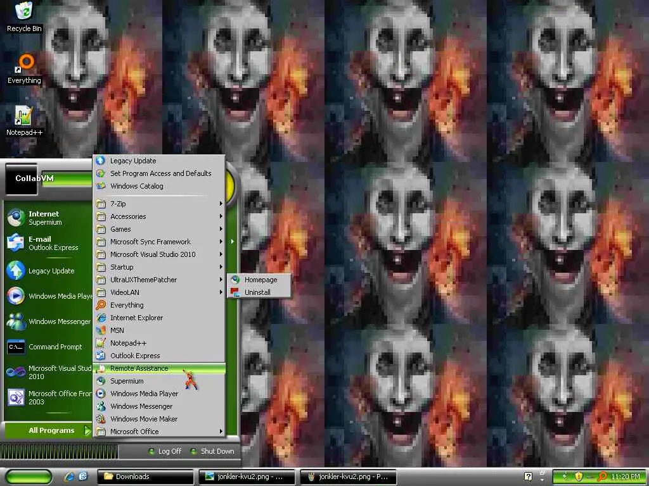Switch to first jonkler-kvu2.png taskbar window

[x=247, y=477]
